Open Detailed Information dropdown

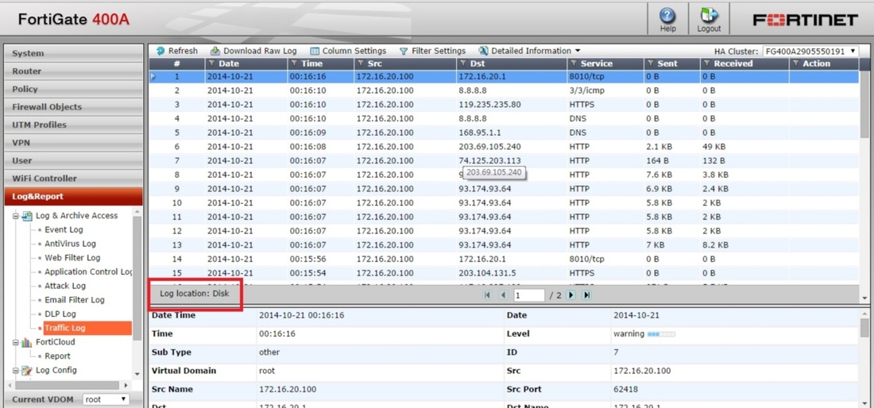coord(529,51)
